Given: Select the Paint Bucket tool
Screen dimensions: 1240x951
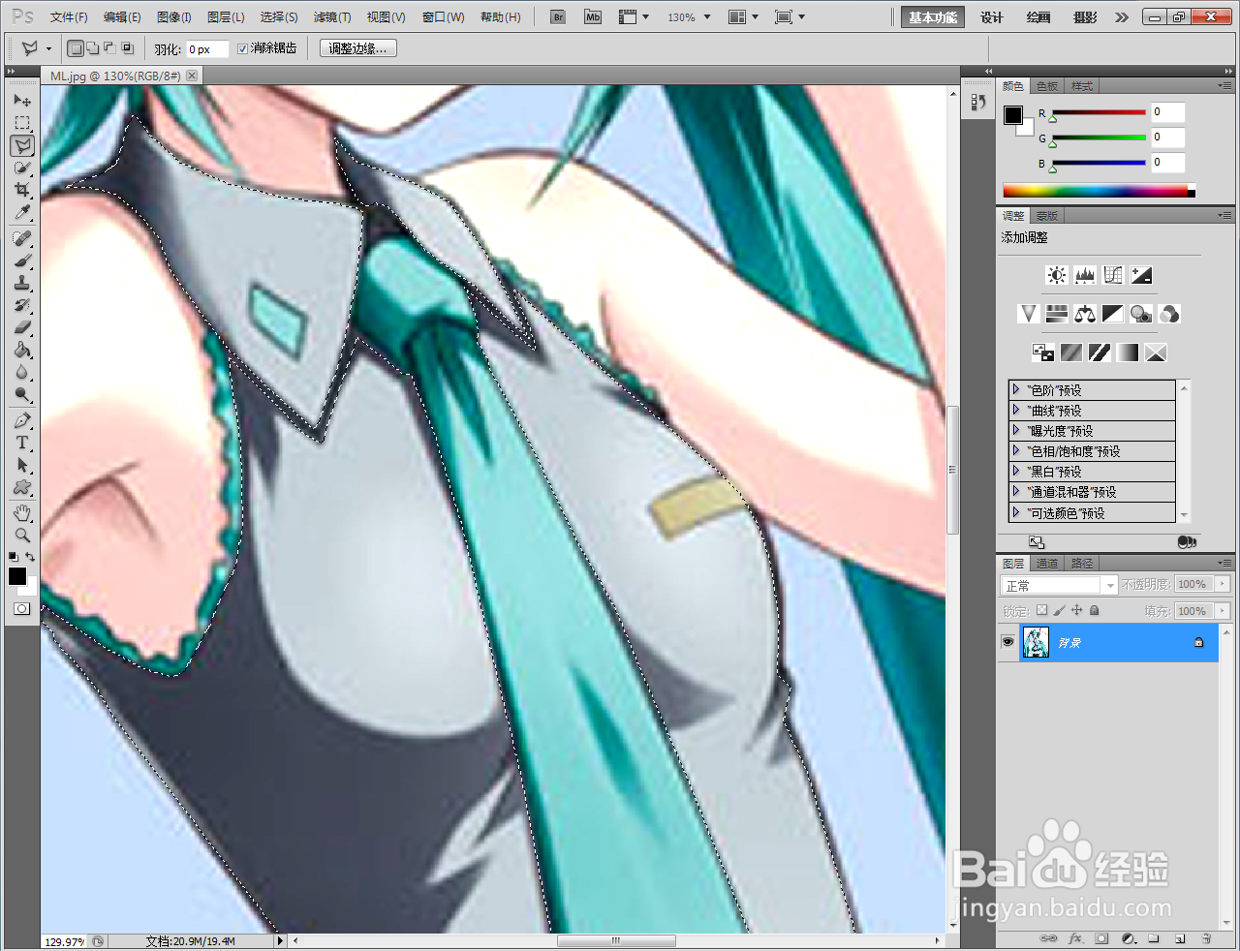Looking at the screenshot, I should (x=22, y=350).
